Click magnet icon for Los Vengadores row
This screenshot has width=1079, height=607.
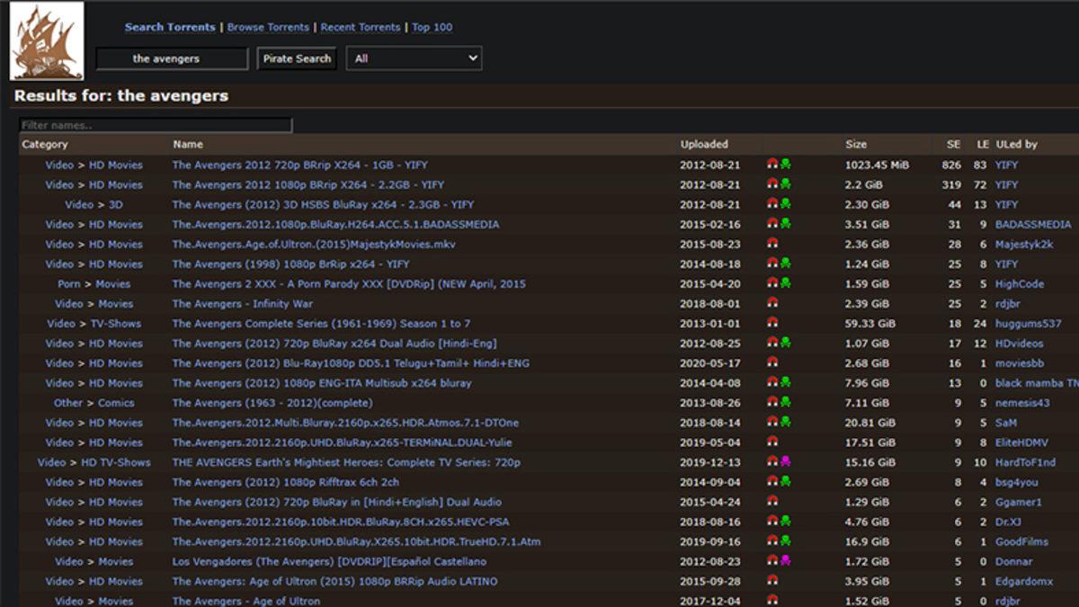[x=771, y=560]
